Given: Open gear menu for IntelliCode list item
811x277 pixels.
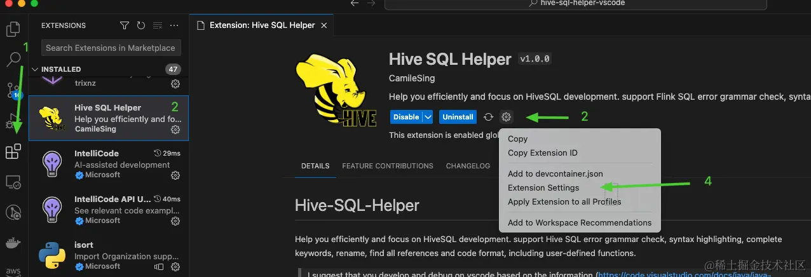Looking at the screenshot, I should point(175,175).
